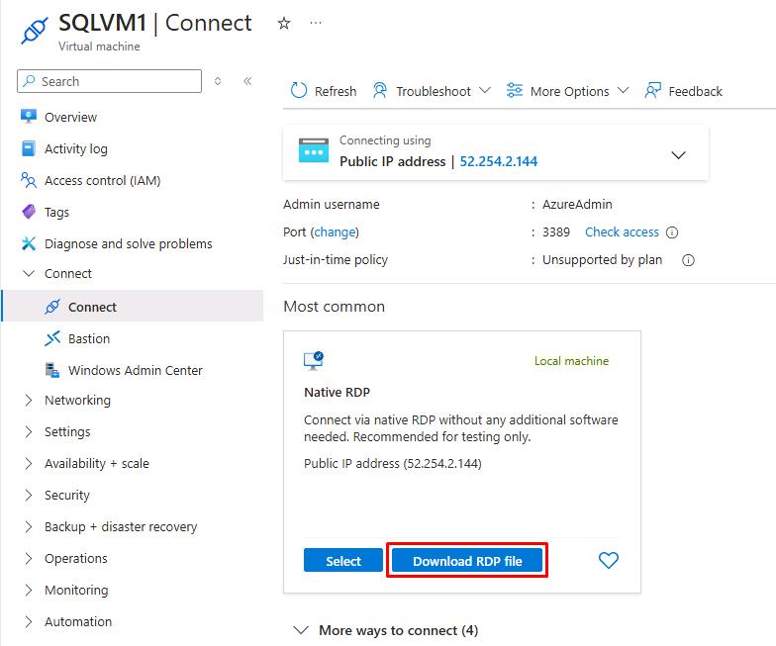This screenshot has width=776, height=646.
Task: Click the Refresh button label
Action: click(x=336, y=91)
